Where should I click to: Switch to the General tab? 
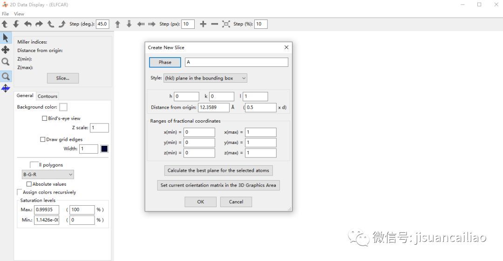25,96
